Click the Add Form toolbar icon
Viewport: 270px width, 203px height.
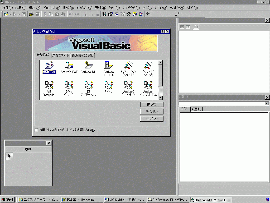(x=15, y=14)
